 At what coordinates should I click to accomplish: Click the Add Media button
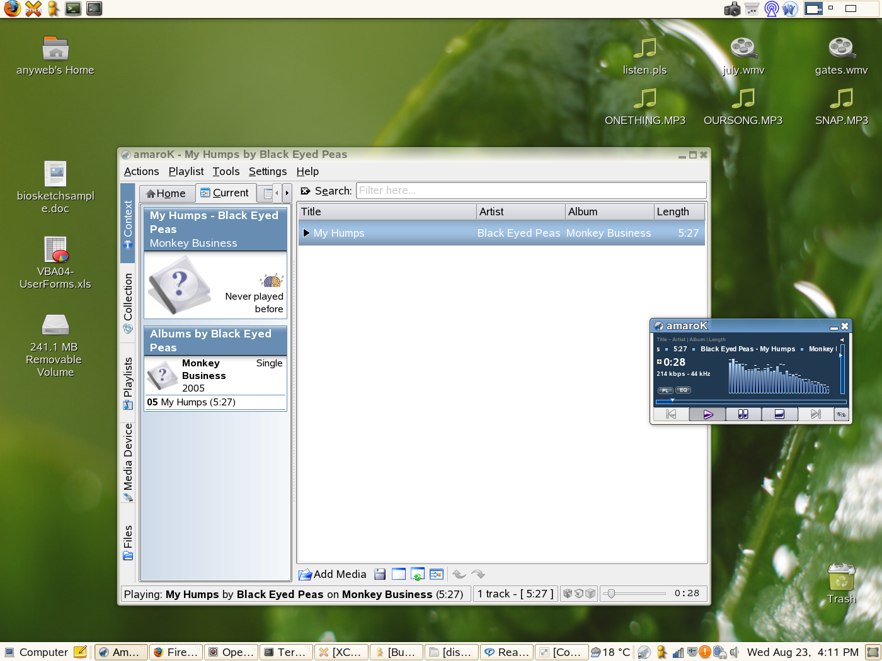(332, 574)
